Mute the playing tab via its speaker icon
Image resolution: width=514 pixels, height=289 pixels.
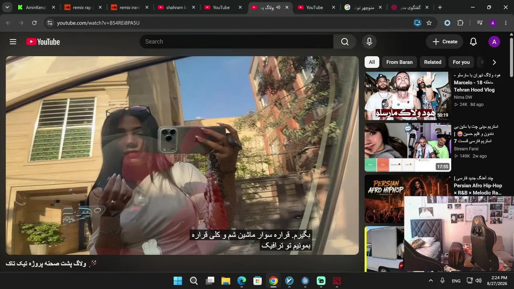tap(278, 7)
